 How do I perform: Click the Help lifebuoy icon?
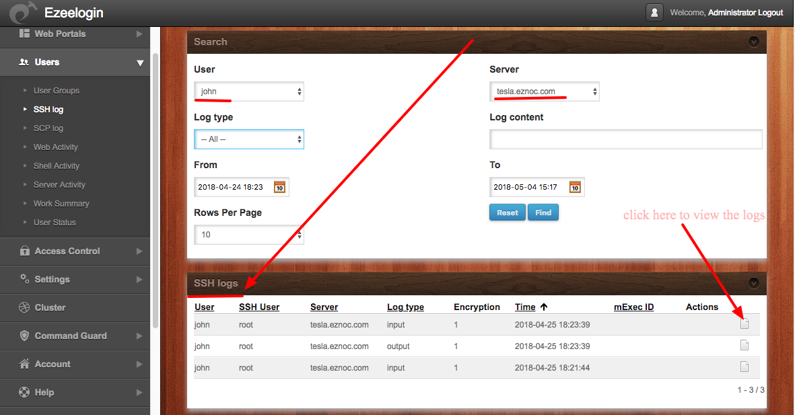24,392
